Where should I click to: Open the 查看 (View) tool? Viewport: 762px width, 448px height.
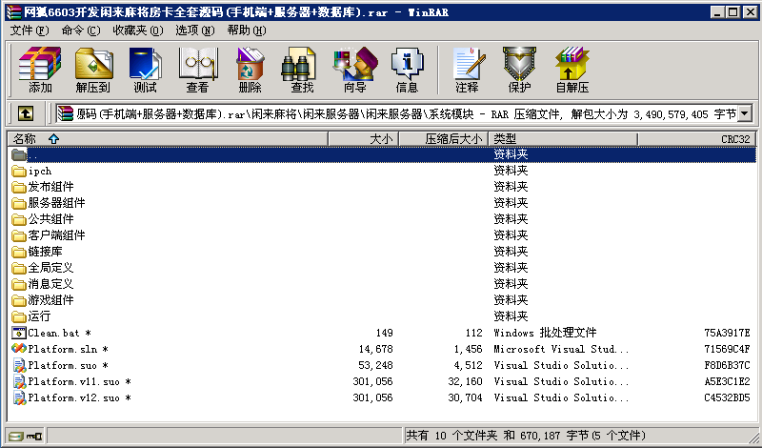[x=197, y=70]
